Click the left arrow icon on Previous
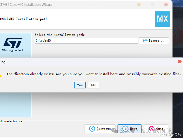 [x=92, y=129]
